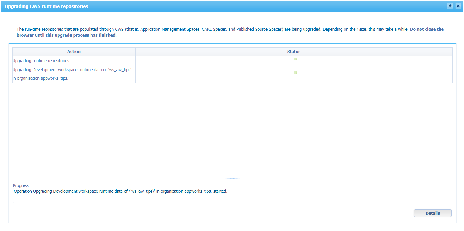Sort by the Action column header
The height and width of the screenshot is (231, 464).
pyautogui.click(x=74, y=52)
